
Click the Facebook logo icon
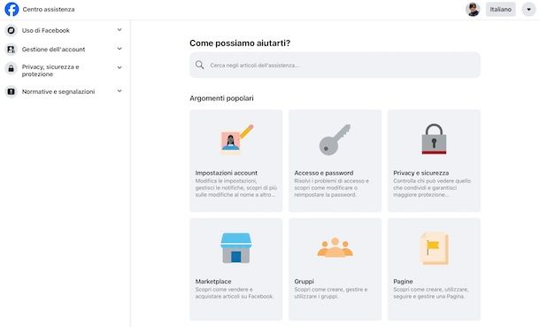tap(12, 9)
